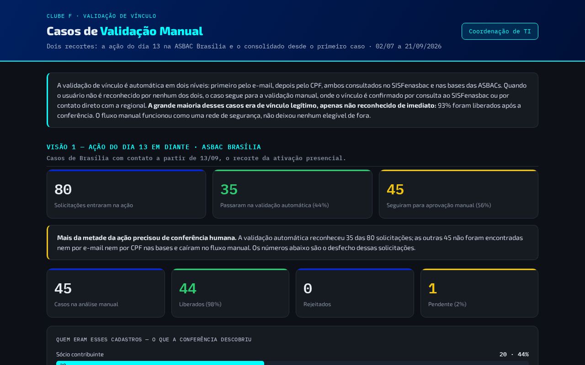Click the Casos de Brasília section description

pyautogui.click(x=197, y=158)
